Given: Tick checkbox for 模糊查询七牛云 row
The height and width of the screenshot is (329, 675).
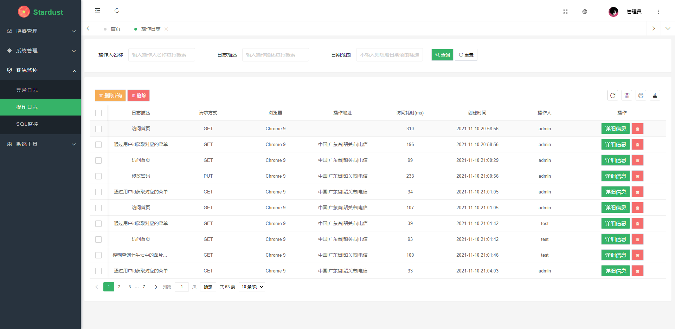Looking at the screenshot, I should (98, 255).
